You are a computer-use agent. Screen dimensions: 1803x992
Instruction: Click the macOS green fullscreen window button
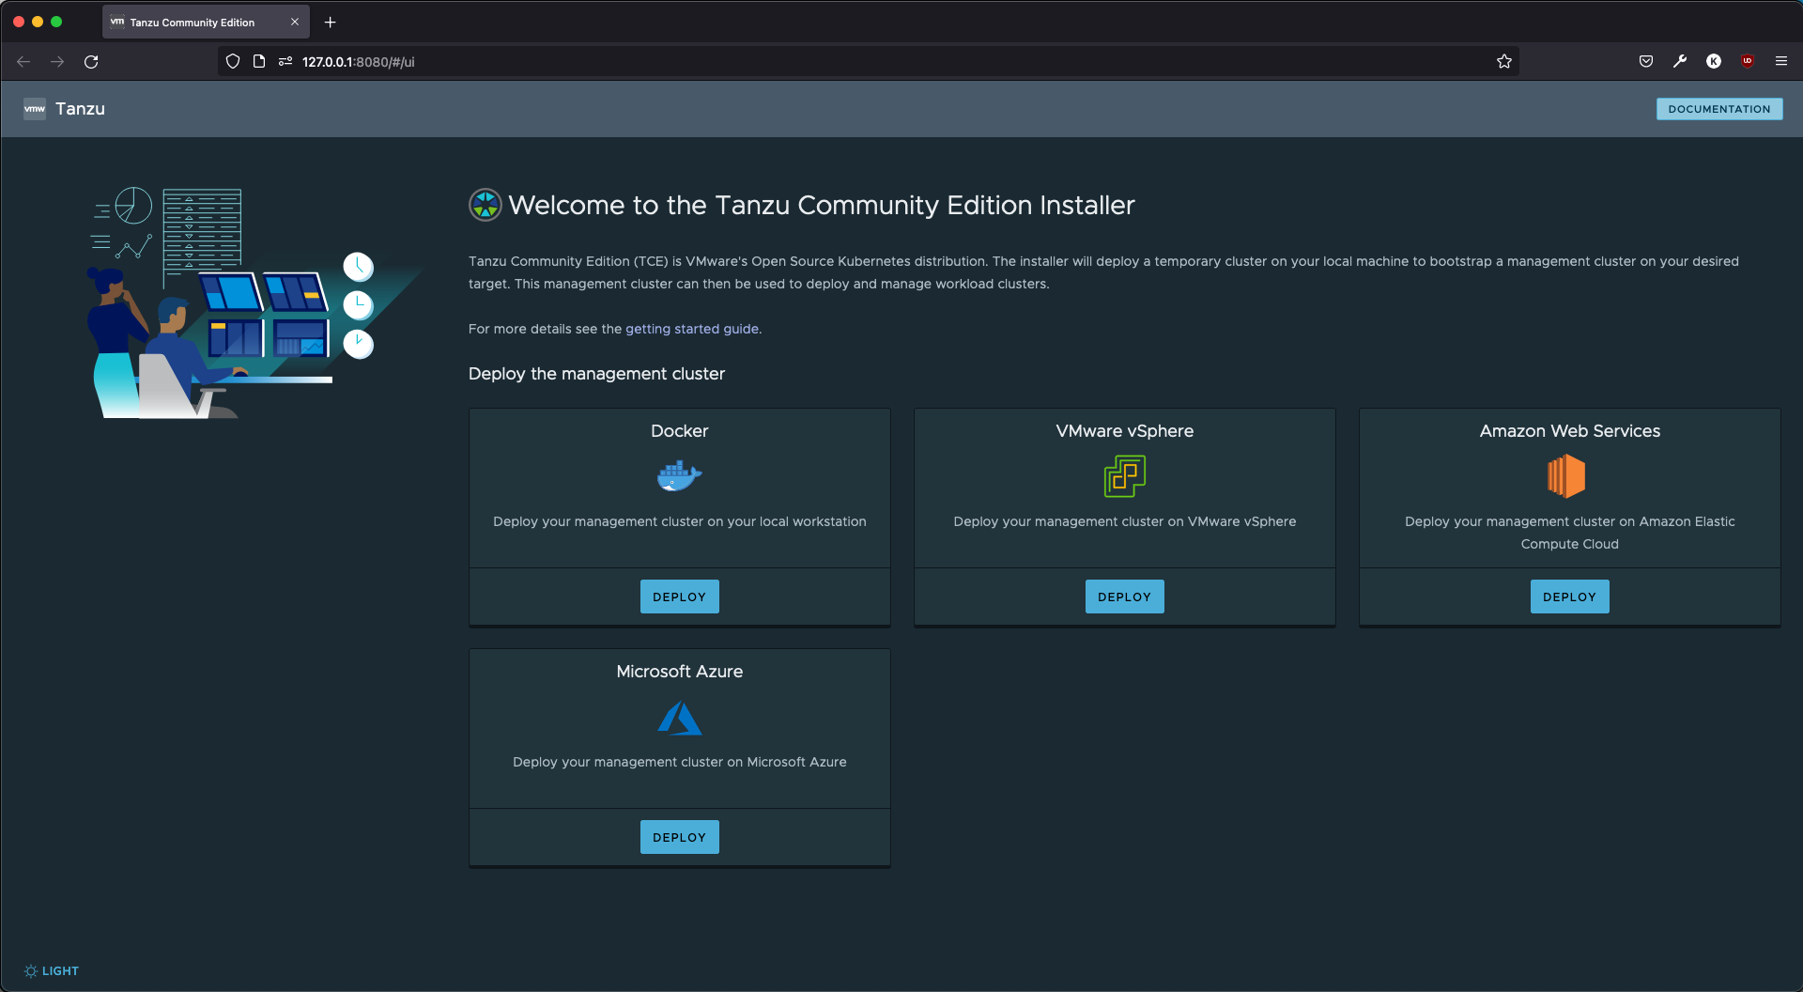pos(56,22)
